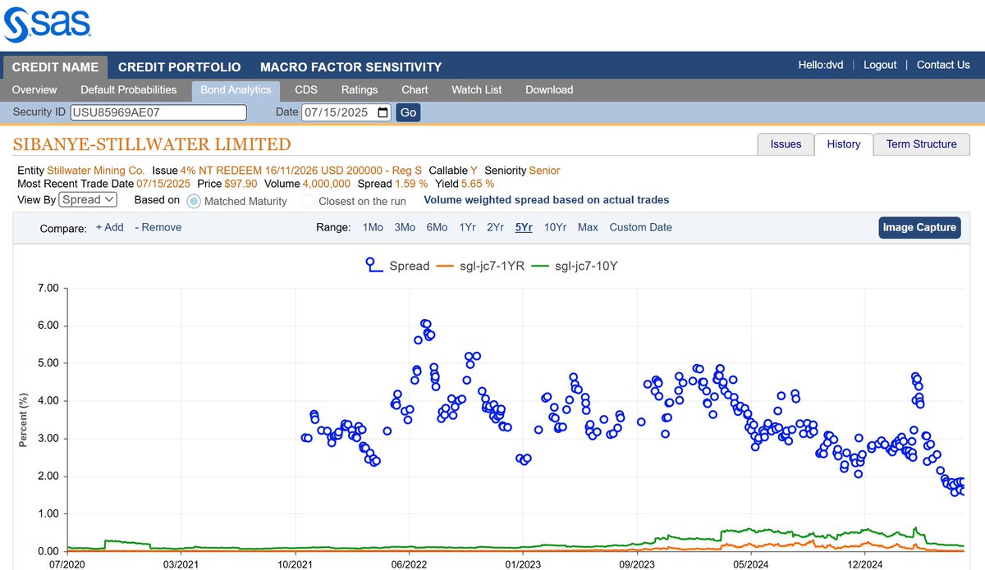
Task: Set range to Max
Action: (x=588, y=227)
